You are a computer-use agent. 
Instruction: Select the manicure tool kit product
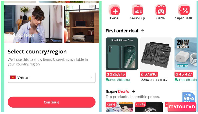(156, 53)
